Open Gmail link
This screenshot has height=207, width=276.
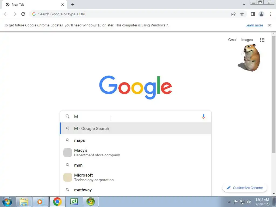[x=233, y=40]
